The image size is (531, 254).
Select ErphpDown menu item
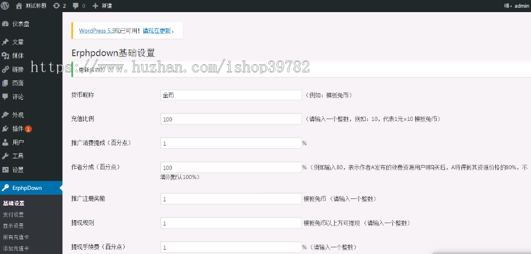[x=31, y=188]
